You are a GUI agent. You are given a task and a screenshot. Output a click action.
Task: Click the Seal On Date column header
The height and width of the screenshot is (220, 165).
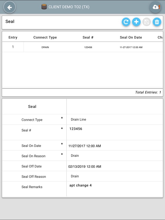click(x=131, y=38)
